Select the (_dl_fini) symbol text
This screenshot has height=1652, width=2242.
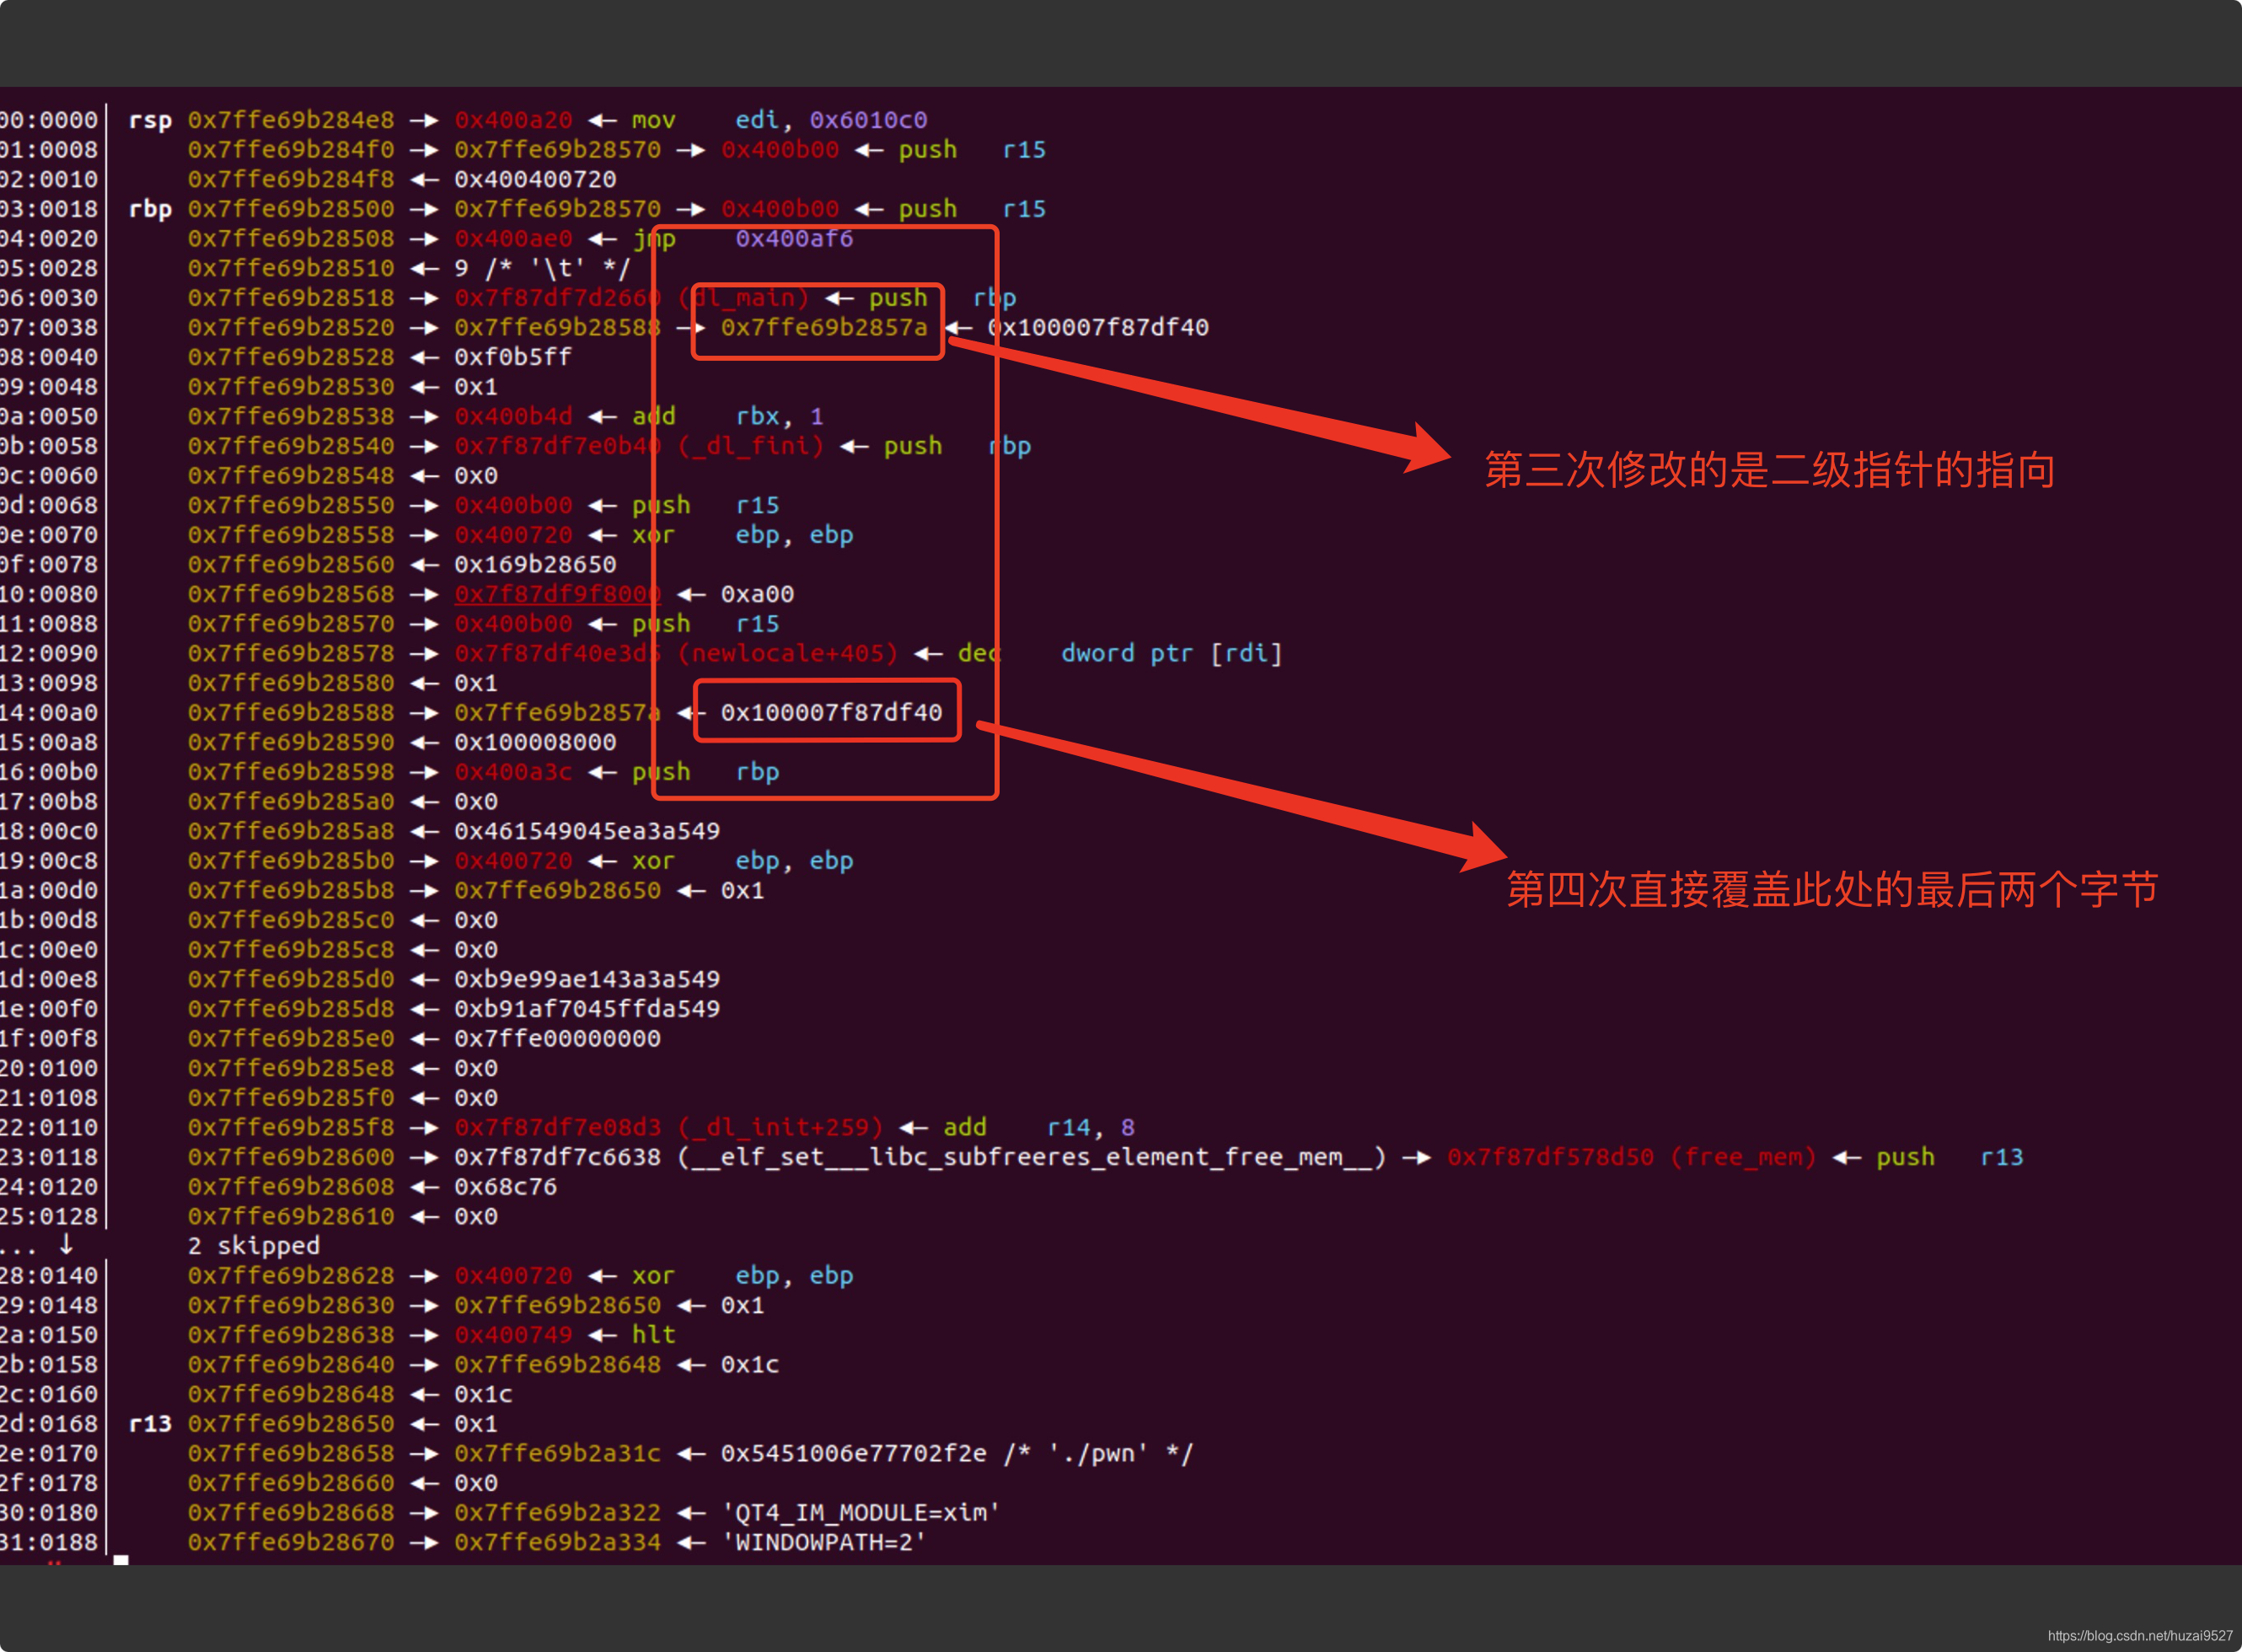tap(751, 446)
